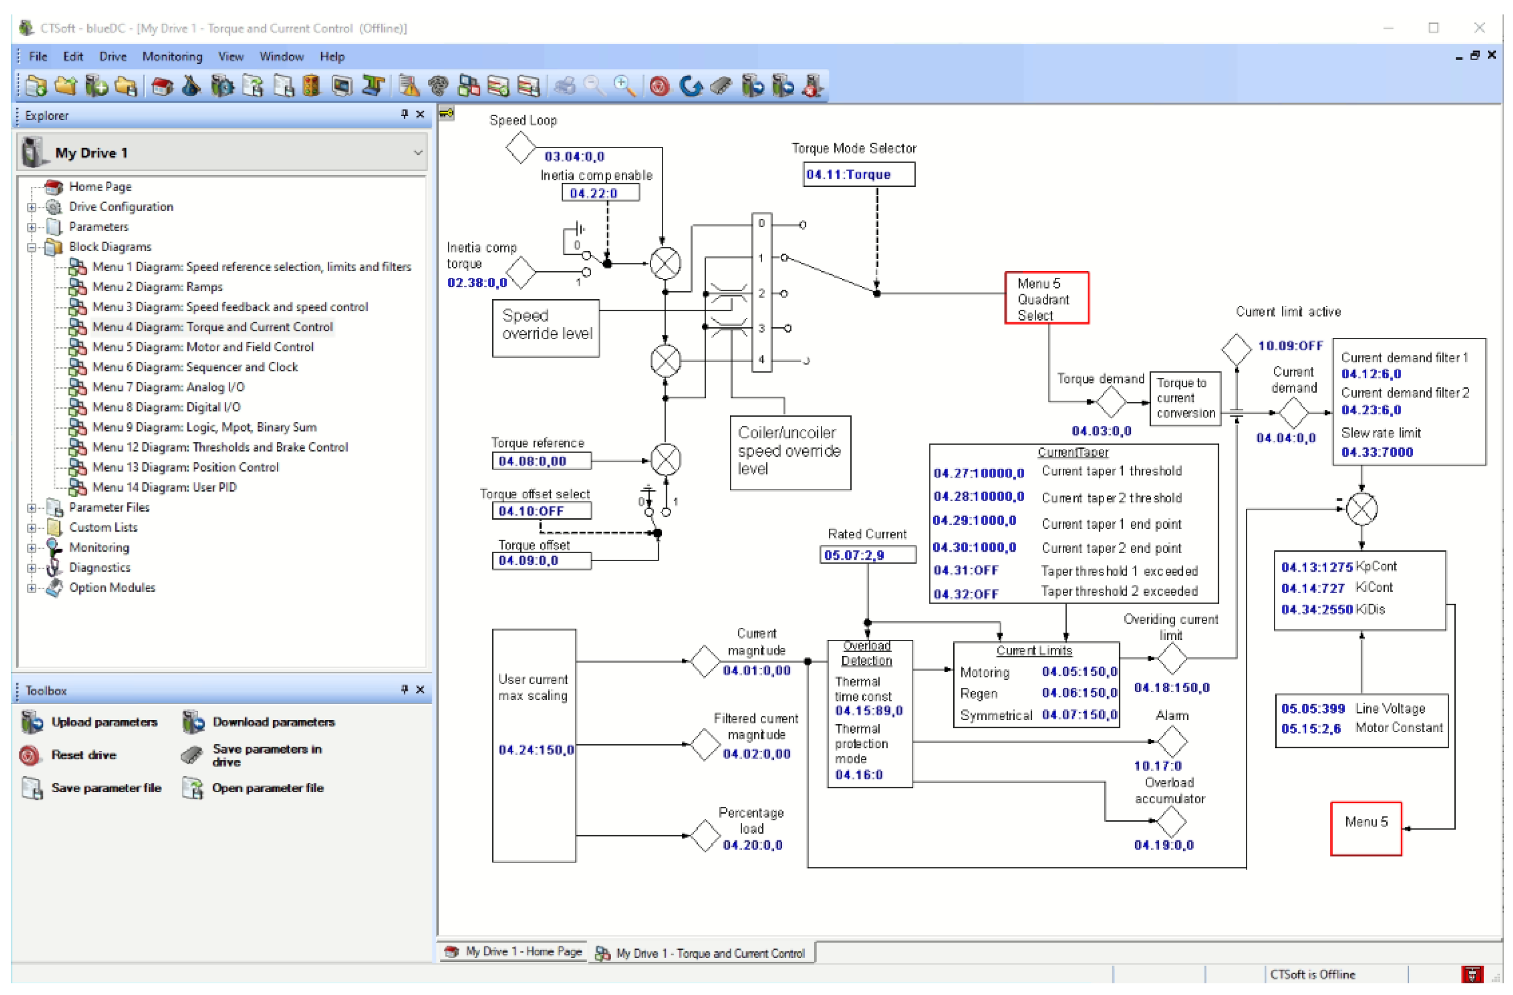Select Menu 5 Diagram: Motor and Field Control
Screen dimensions: 1513x995
click(x=203, y=347)
